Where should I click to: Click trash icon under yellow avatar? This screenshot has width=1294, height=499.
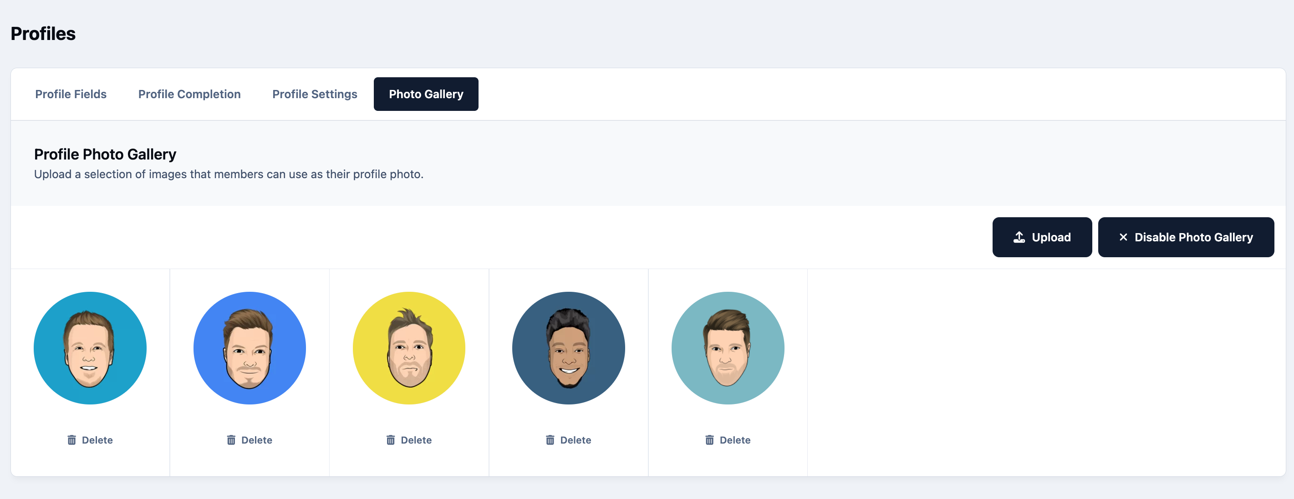click(x=391, y=440)
